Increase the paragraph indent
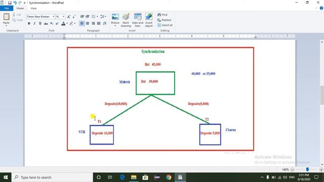The image size is (324, 182). click(x=88, y=17)
